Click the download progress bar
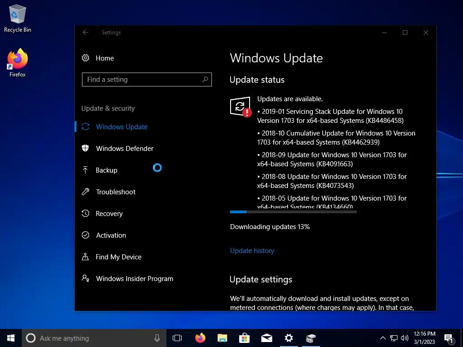Screen dimensions: 463x347 pyautogui.click(x=293, y=212)
